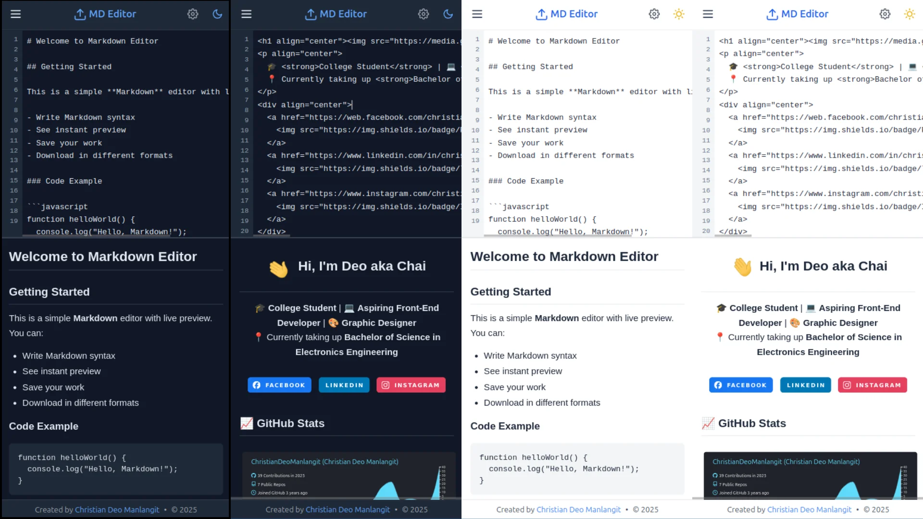Click 'Write Markdown syntax' bullet in dark preview
The width and height of the screenshot is (923, 519).
69,356
